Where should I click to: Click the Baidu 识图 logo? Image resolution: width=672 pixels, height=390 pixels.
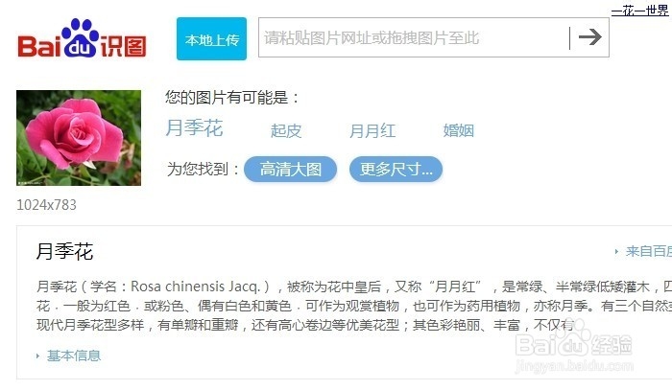(x=82, y=38)
